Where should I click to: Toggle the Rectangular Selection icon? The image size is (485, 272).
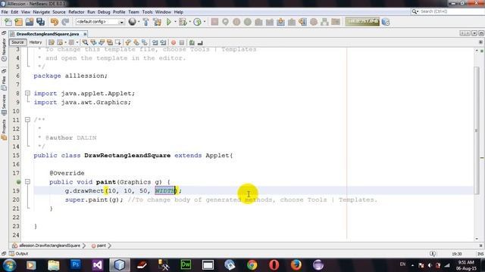(118, 42)
